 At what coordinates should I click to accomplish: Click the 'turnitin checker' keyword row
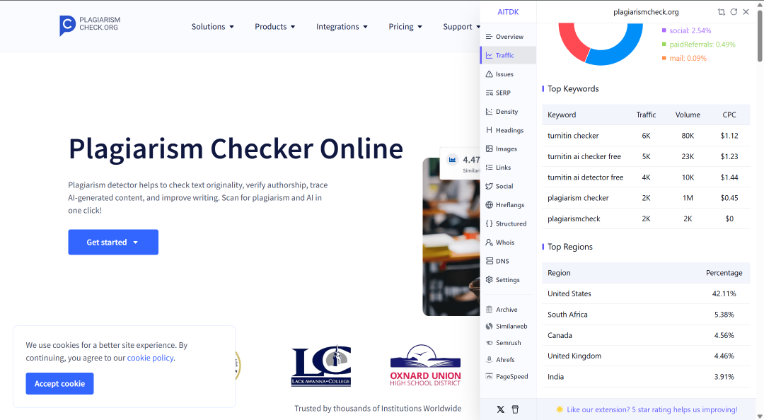646,136
